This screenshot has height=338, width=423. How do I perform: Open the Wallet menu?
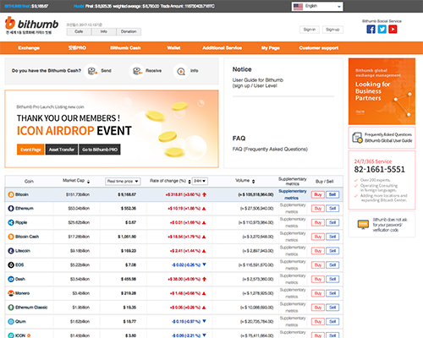pos(173,48)
